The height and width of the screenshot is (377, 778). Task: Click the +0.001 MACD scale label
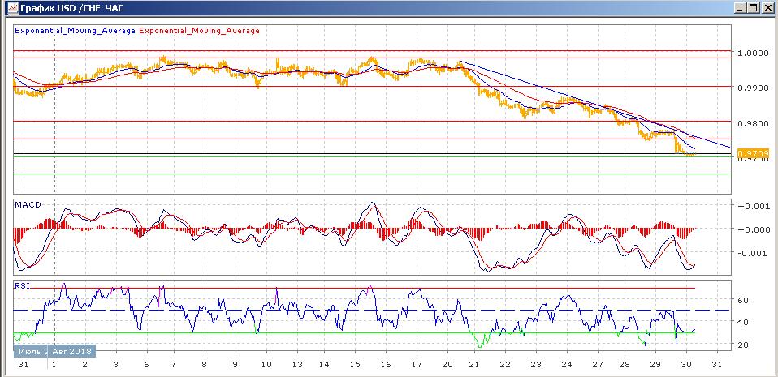coord(751,206)
